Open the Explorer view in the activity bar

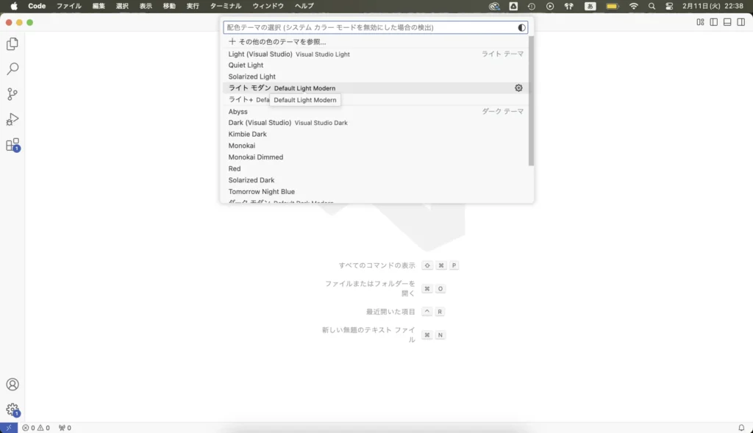11,44
